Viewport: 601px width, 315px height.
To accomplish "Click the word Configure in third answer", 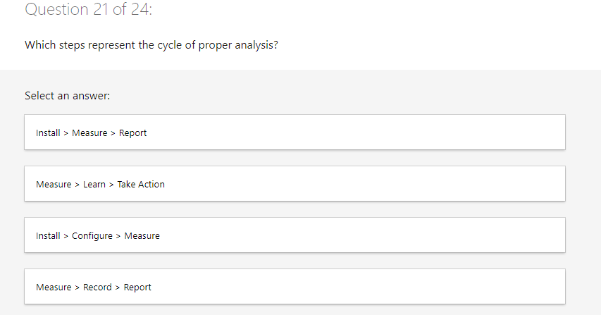I will [x=92, y=236].
